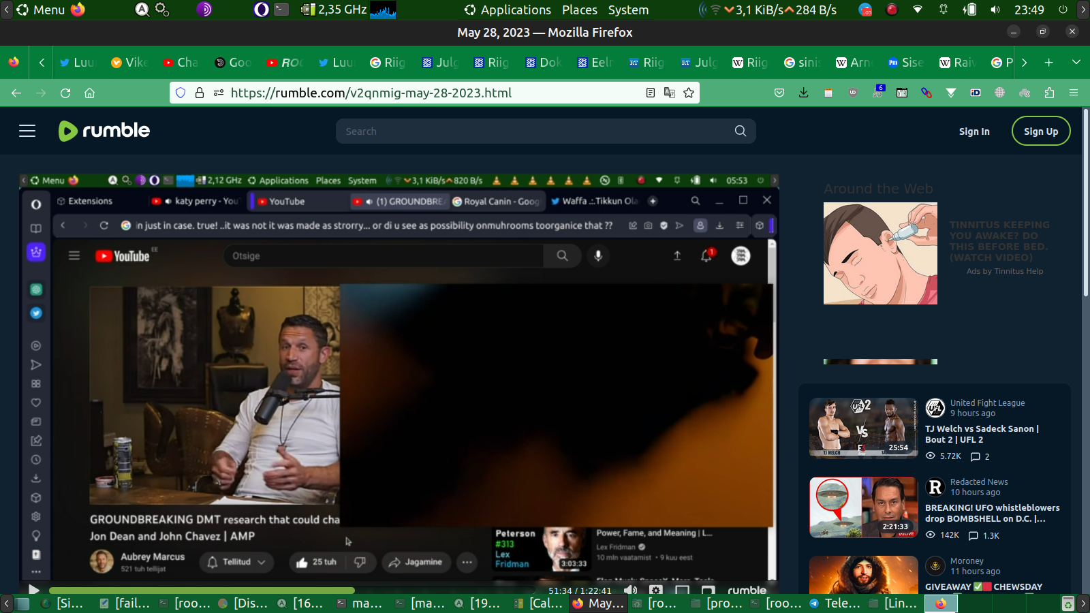This screenshot has height=613, width=1090.
Task: Switch to the Raiv tab
Action: (958, 63)
